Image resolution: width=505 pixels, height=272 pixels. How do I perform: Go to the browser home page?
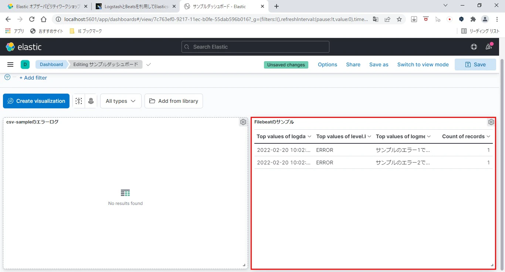point(44,19)
